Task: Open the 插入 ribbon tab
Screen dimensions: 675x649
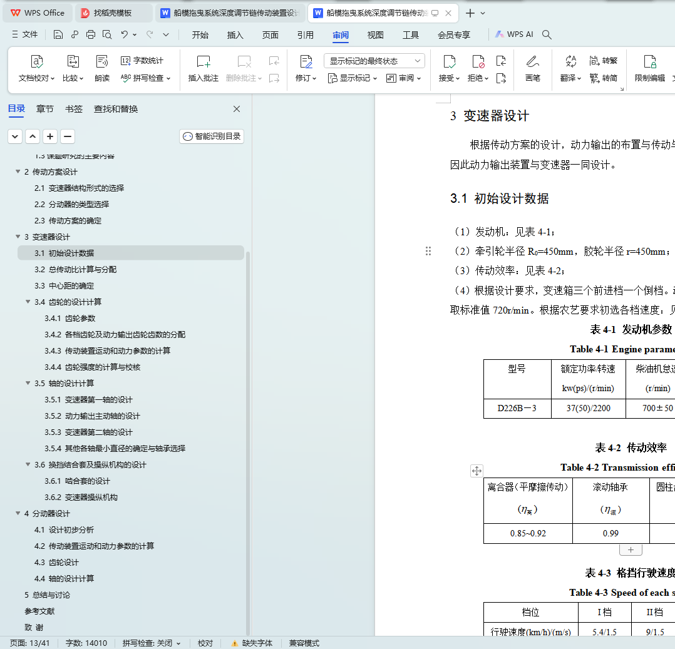Action: coord(235,35)
